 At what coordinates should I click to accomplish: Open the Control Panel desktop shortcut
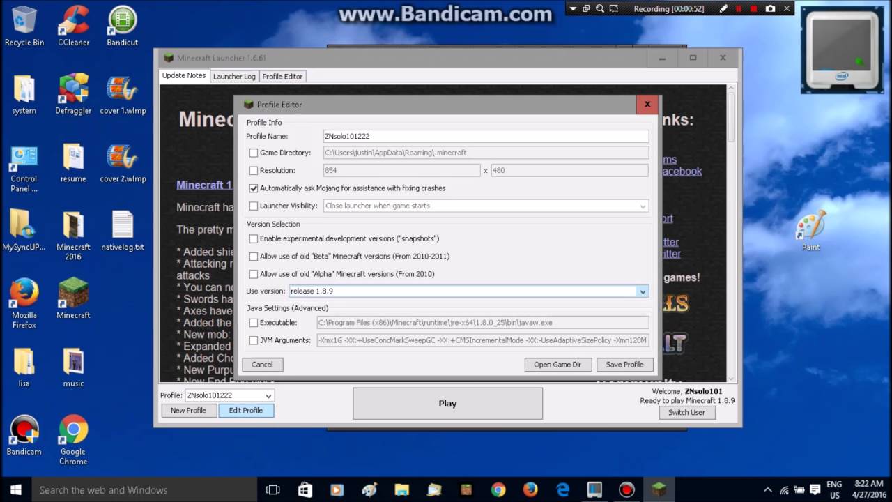[x=24, y=168]
